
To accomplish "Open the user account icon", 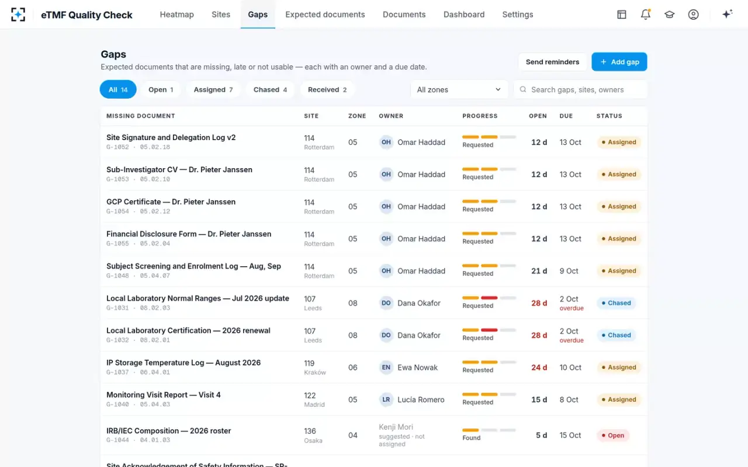I will pos(694,15).
